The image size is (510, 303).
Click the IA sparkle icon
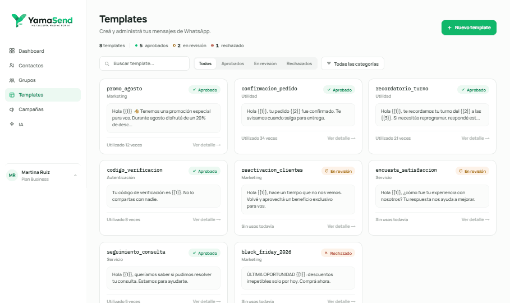pyautogui.click(x=12, y=124)
